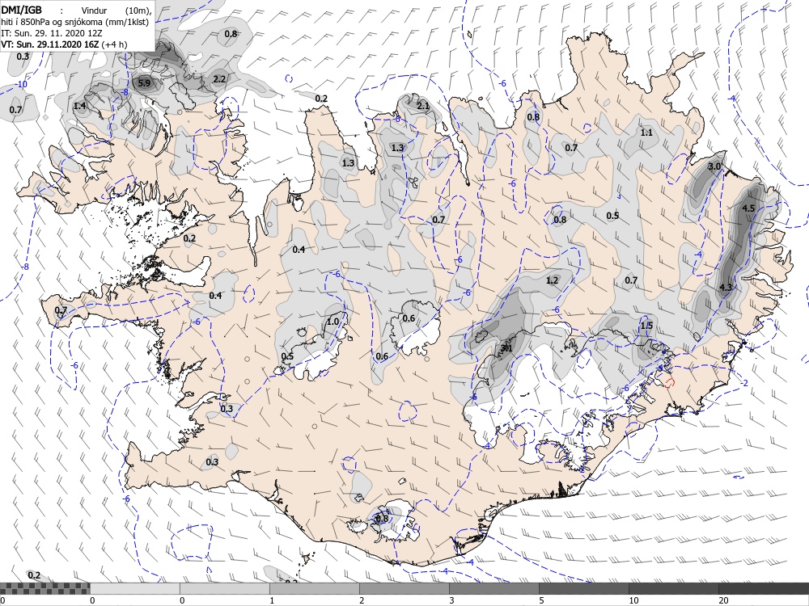Click the 1.0 snowfall value
The height and width of the screenshot is (606, 809).
(x=332, y=322)
